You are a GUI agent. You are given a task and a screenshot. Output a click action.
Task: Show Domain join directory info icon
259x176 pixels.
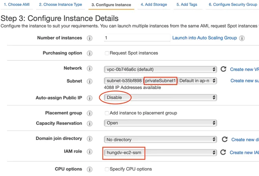[x=89, y=139]
